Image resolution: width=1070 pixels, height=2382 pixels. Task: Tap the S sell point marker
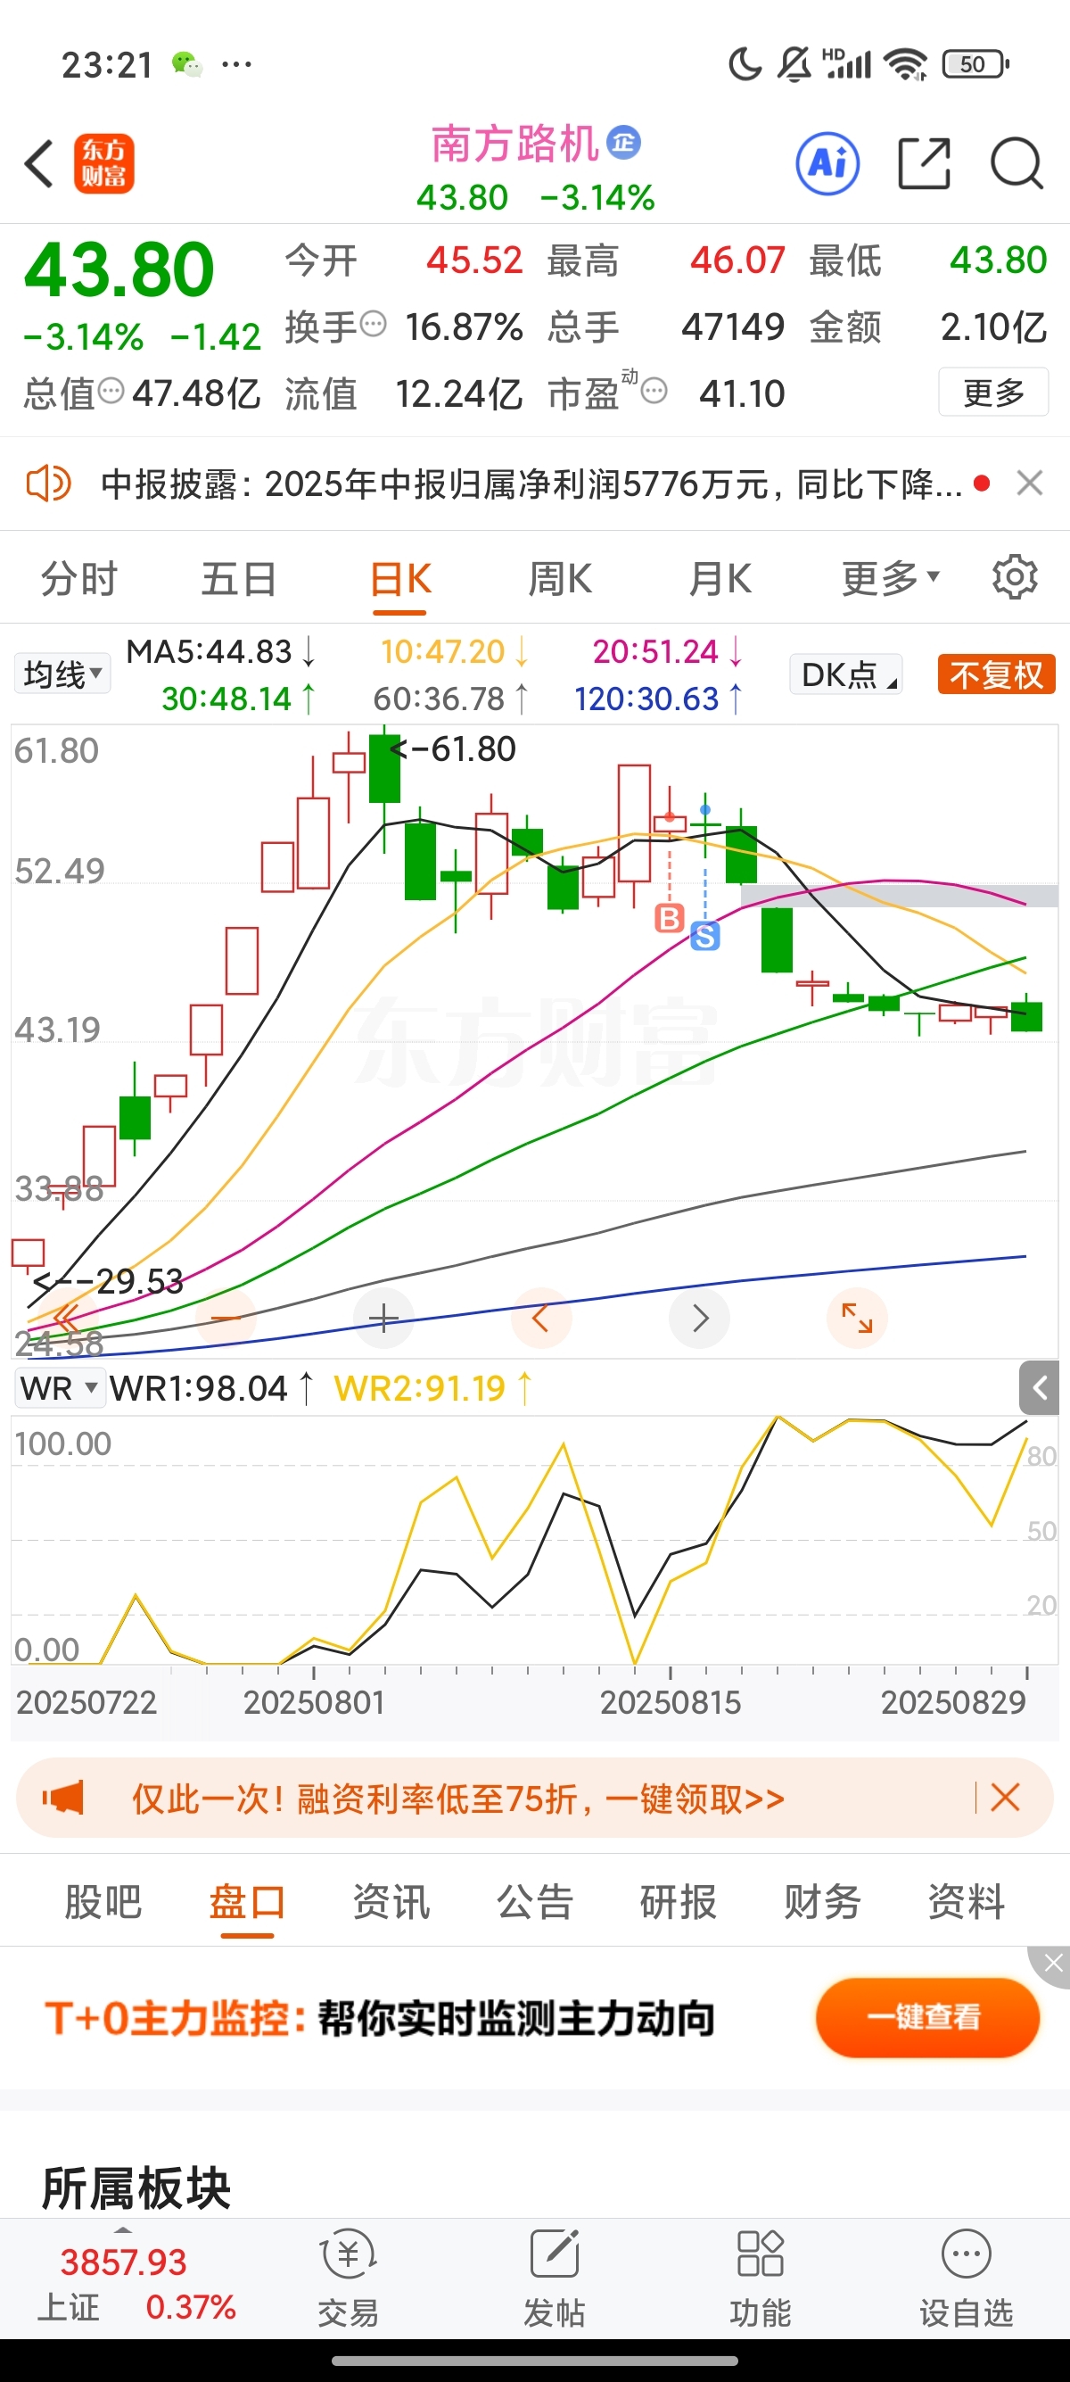(x=705, y=937)
